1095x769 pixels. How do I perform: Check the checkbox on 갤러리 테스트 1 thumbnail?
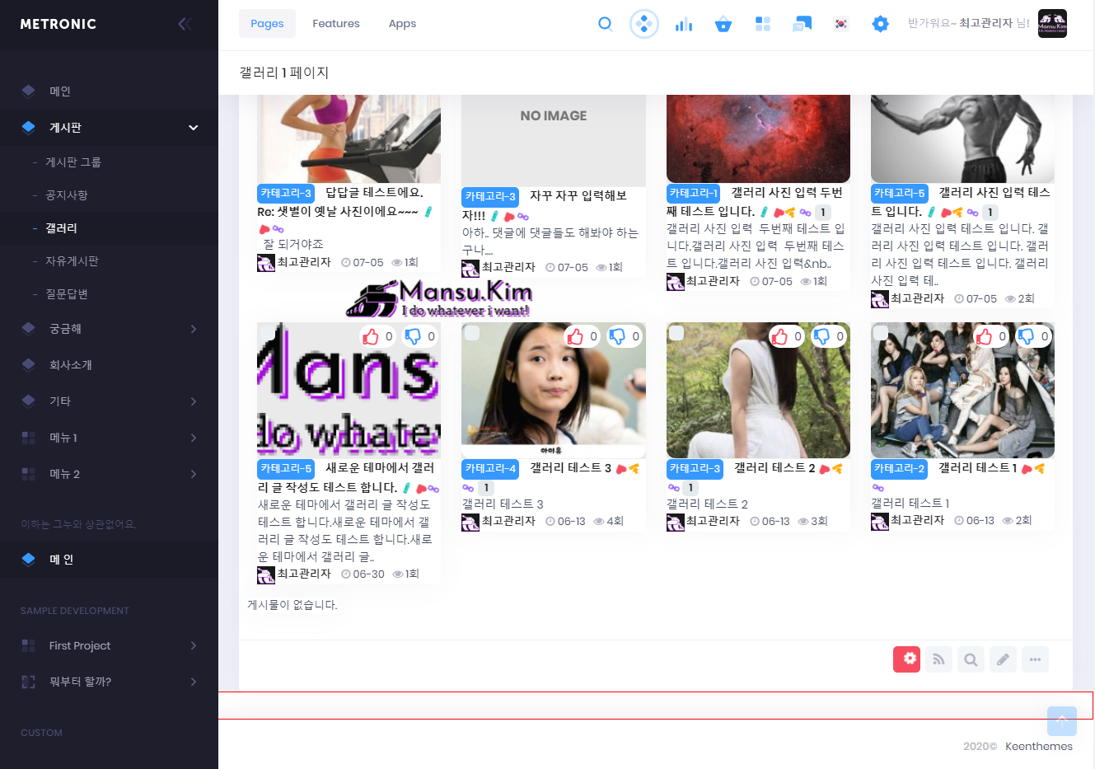(881, 333)
